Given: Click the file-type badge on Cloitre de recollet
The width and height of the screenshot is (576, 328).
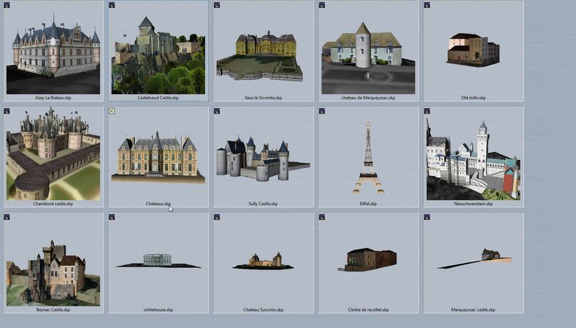Looking at the screenshot, I should pos(322,217).
